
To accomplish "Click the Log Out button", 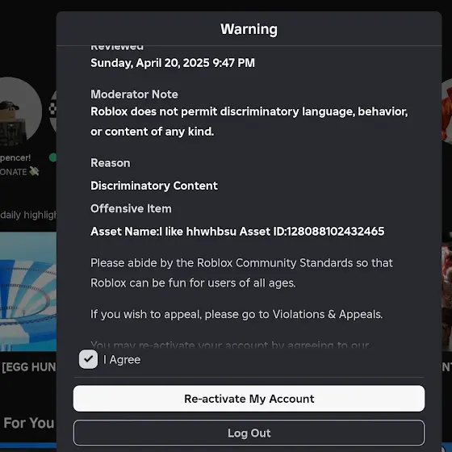I will click(x=249, y=433).
